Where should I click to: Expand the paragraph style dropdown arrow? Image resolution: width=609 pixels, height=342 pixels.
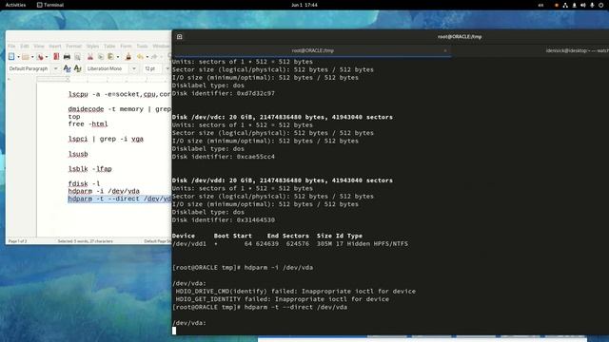(x=55, y=68)
